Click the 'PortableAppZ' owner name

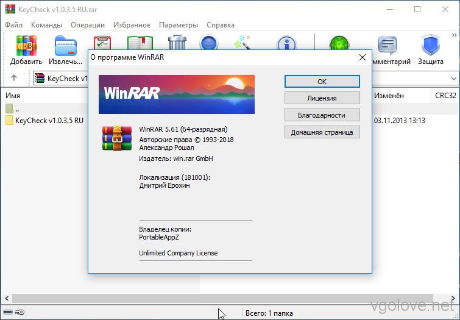[x=158, y=237]
